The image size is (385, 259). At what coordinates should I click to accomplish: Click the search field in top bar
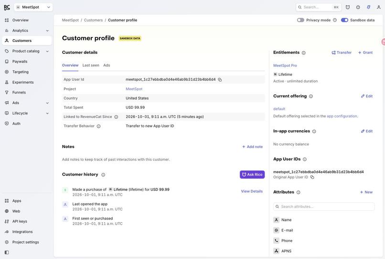tap(319, 7)
